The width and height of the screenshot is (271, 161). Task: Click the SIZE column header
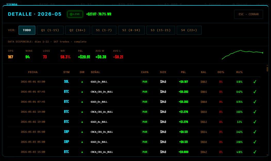pos(163,72)
